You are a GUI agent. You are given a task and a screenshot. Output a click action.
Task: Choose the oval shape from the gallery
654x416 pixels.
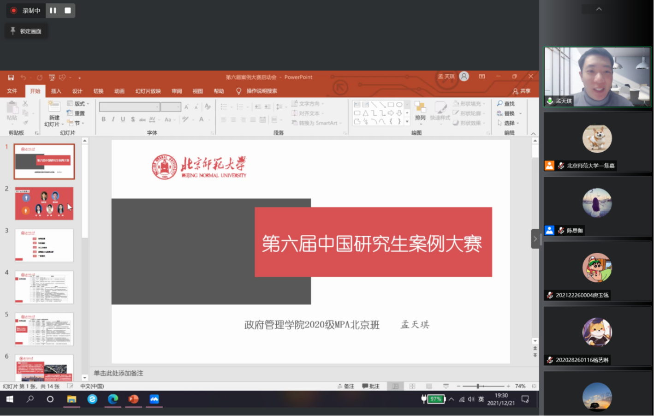(399, 105)
